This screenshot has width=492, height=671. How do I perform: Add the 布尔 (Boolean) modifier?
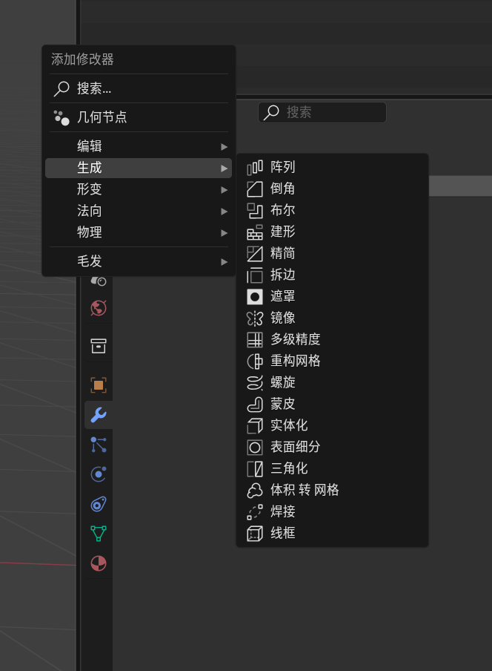click(x=332, y=210)
